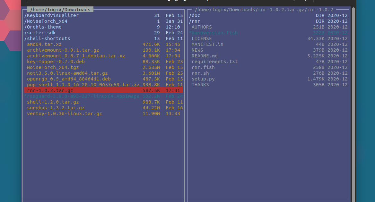Select the noti3.5.0.linux-amd64.tar.gz file

[x=67, y=73]
